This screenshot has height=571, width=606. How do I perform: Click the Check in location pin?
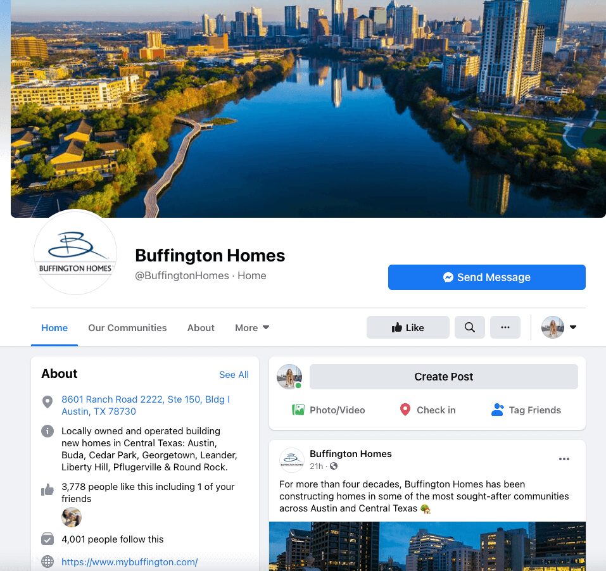coord(405,410)
